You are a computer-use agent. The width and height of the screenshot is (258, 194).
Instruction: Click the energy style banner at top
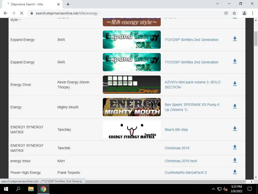click(x=132, y=22)
